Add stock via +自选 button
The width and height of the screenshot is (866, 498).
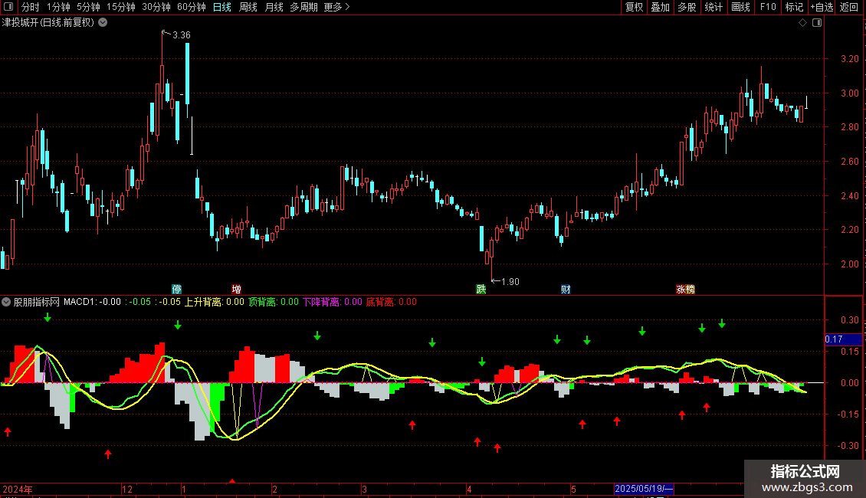pos(822,7)
